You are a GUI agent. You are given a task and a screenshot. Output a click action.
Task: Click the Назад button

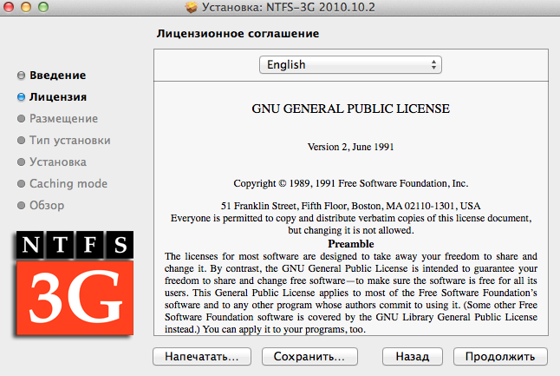click(x=413, y=356)
